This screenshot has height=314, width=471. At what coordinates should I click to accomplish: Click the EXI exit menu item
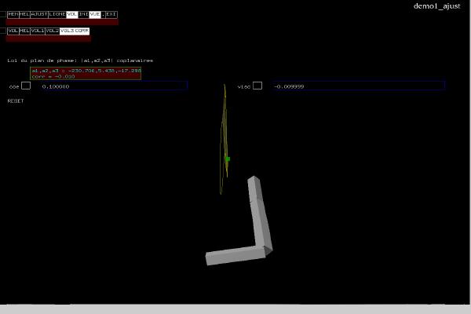(x=111, y=14)
